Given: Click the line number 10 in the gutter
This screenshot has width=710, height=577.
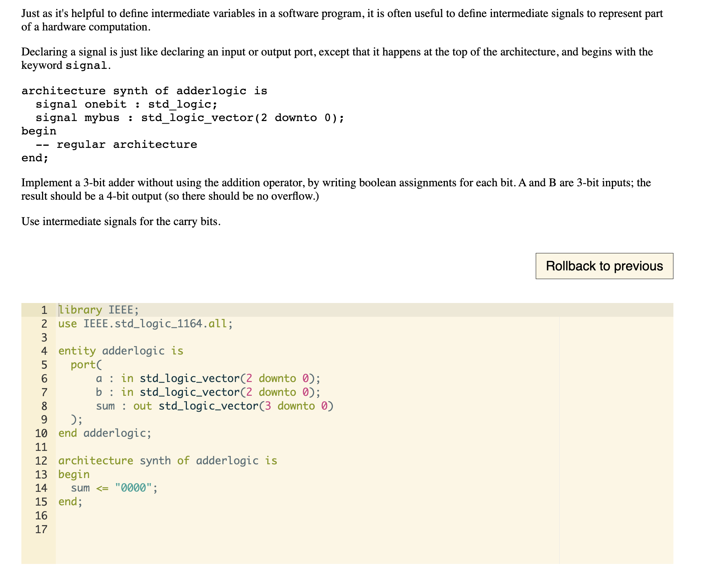Looking at the screenshot, I should (x=41, y=433).
